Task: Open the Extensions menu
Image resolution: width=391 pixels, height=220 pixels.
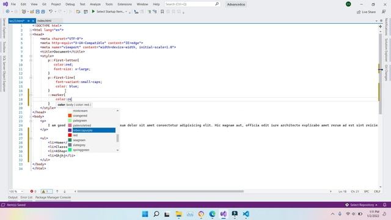Action: [x=125, y=4]
